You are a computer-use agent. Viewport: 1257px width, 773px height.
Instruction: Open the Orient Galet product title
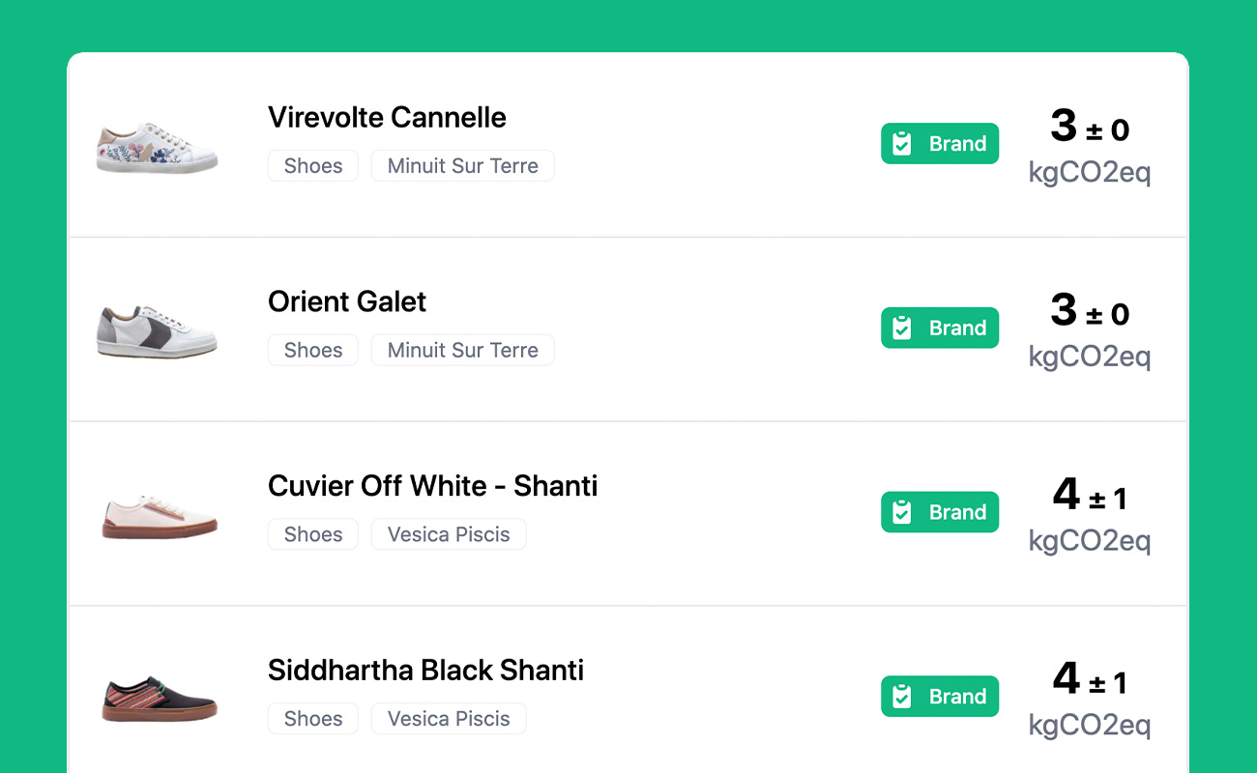pos(347,302)
